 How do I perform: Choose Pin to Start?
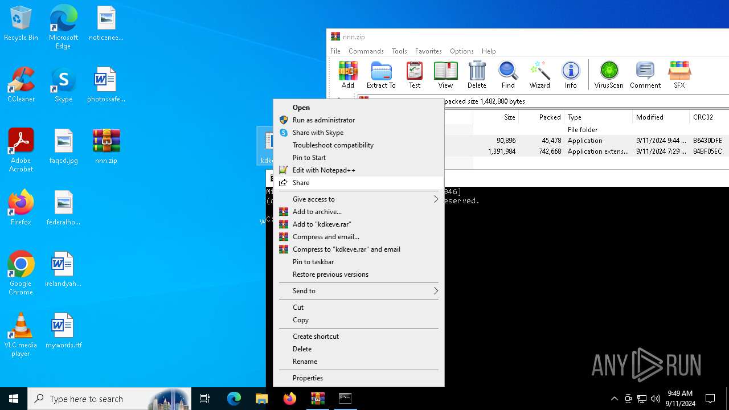point(359,158)
